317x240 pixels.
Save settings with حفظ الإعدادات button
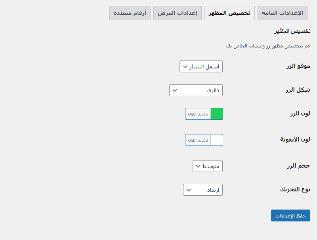click(x=290, y=215)
